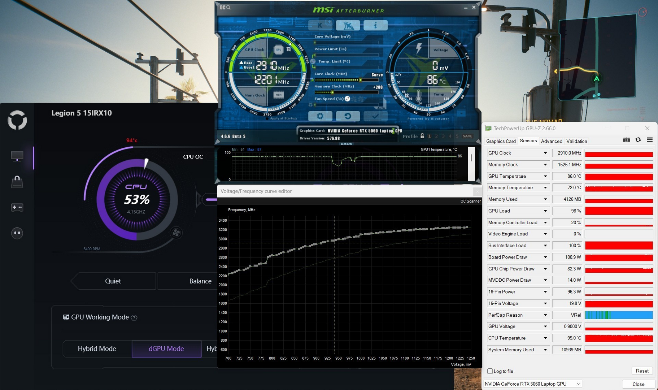Switch to the Advanced tab in GPU-Z

tap(552, 141)
